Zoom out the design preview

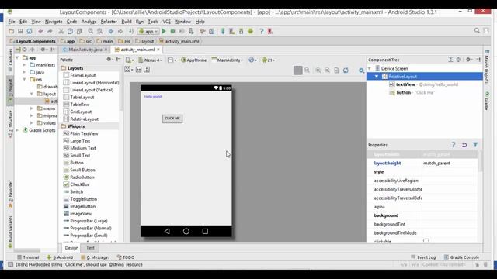click(327, 71)
